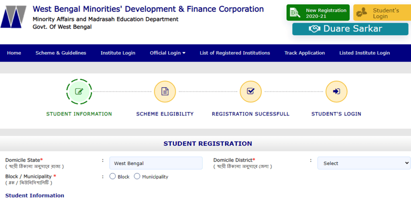Click the STUDENT INFORMATION step label
Viewport: 411px width, 201px height.
(79, 114)
